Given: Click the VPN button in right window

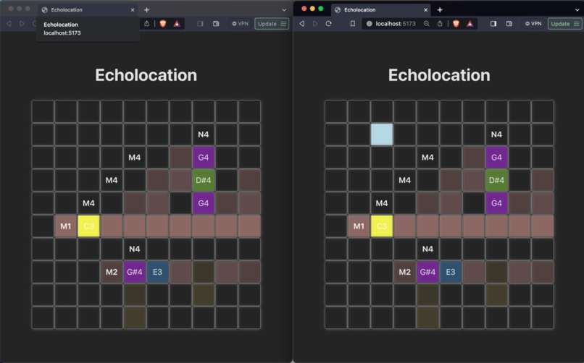Looking at the screenshot, I should [533, 24].
